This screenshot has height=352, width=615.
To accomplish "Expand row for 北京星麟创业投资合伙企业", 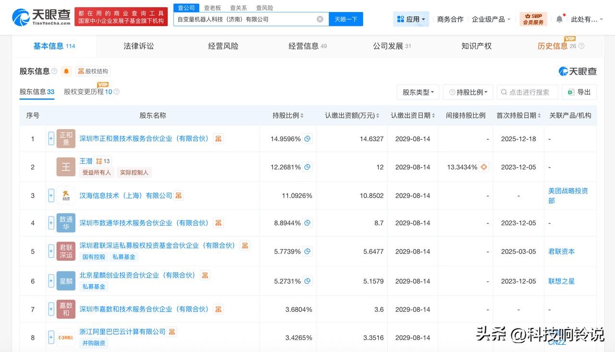I will click(51, 281).
